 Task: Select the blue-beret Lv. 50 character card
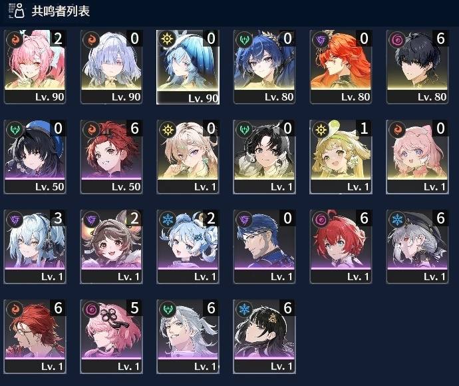[x=35, y=156]
